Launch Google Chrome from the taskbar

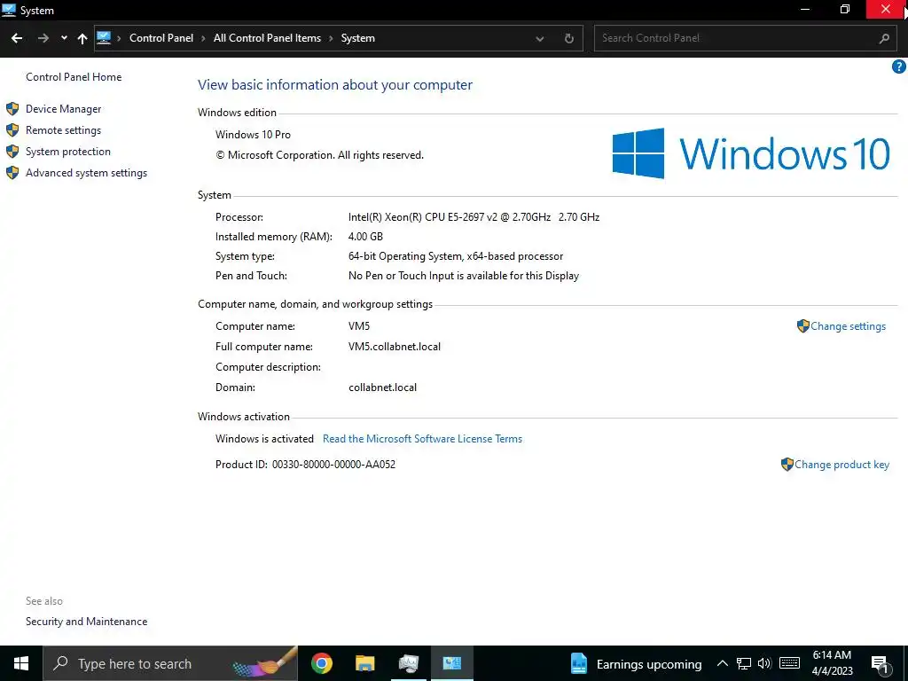(x=321, y=663)
